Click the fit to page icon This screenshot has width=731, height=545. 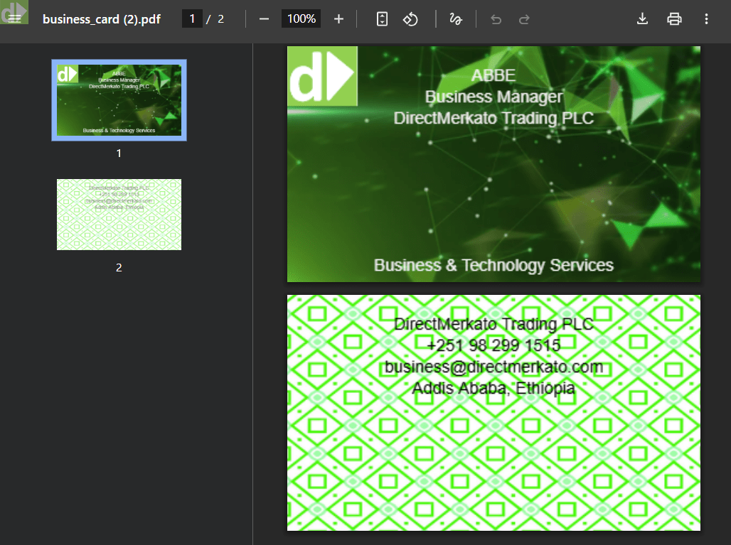point(382,19)
